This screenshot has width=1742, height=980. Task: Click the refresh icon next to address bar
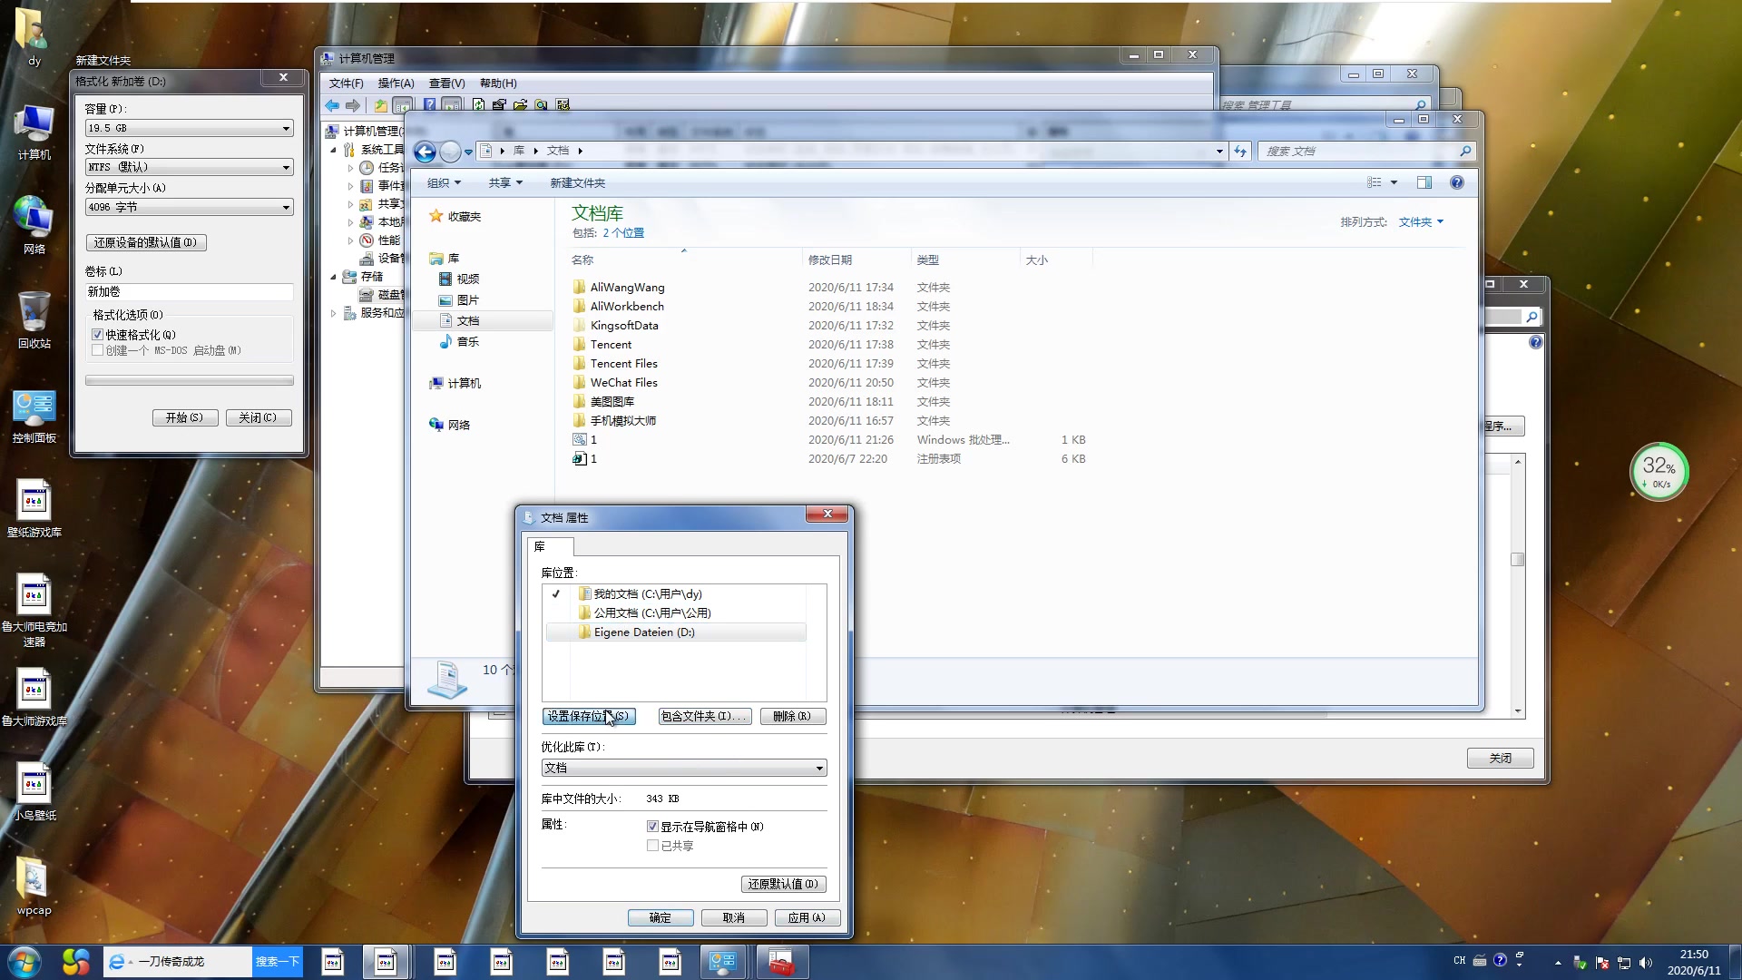[x=1241, y=152]
